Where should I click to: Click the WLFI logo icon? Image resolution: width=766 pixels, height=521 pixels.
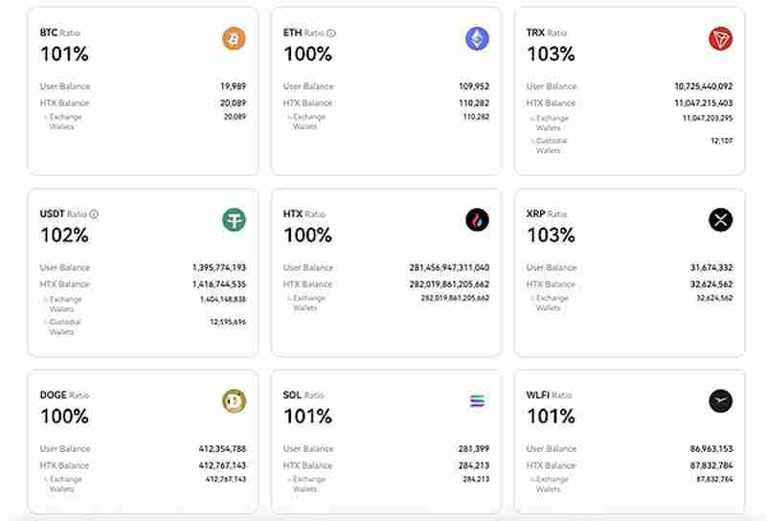click(720, 401)
